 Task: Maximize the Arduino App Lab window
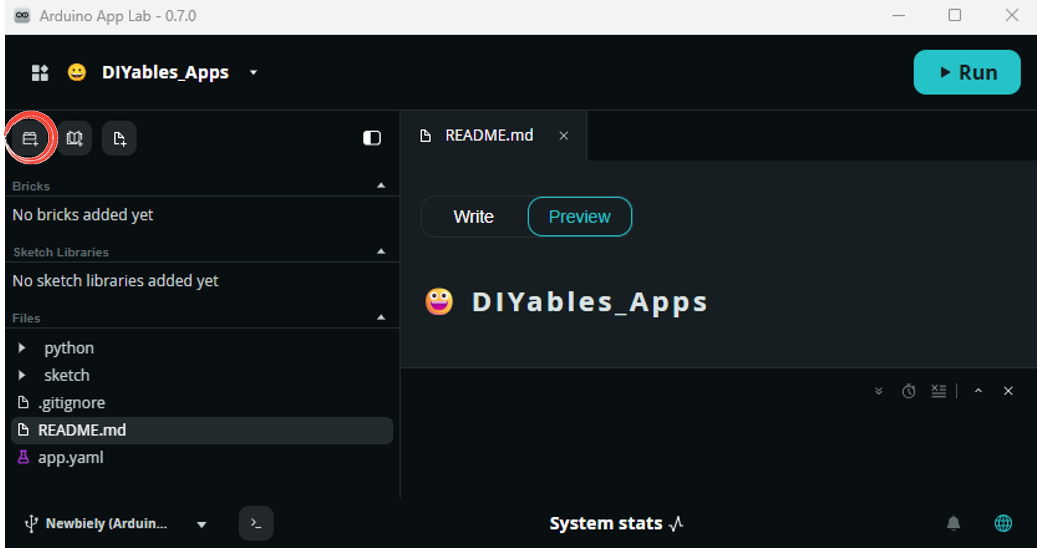(x=954, y=15)
